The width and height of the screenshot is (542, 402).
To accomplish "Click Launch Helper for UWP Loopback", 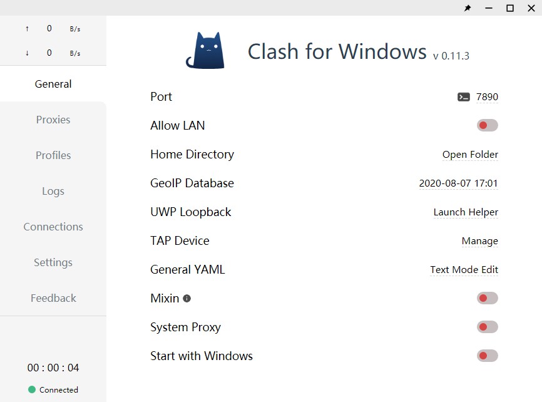I will [x=466, y=212].
